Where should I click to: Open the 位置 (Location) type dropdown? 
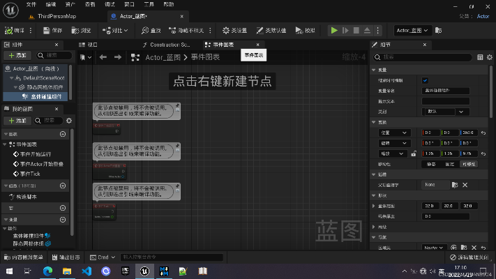tap(394, 133)
